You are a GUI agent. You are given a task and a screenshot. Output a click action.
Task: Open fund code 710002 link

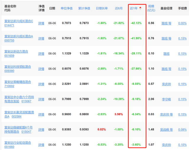(x=9, y=86)
